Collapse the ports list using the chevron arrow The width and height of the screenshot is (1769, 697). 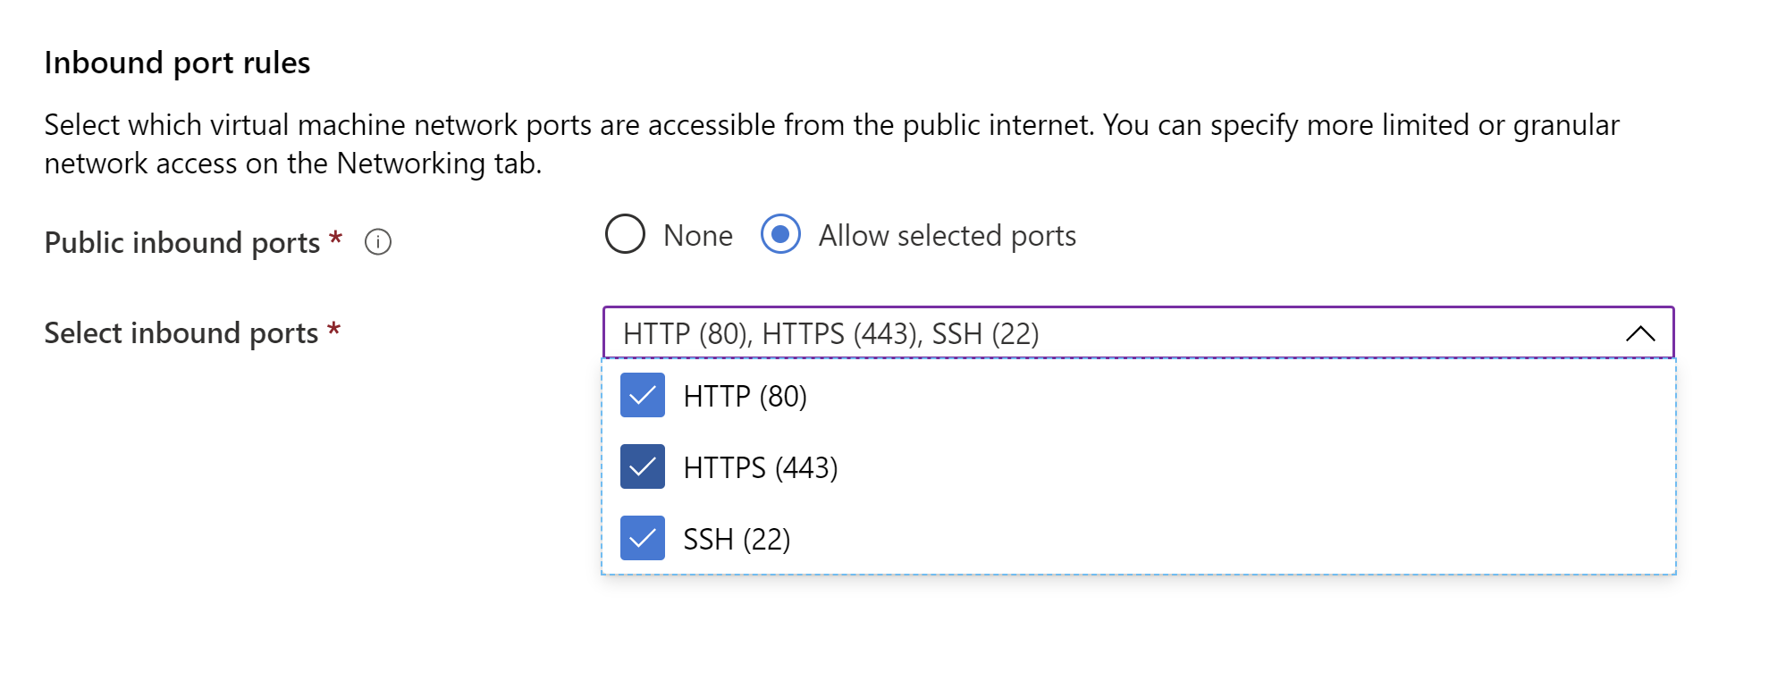pyautogui.click(x=1640, y=333)
